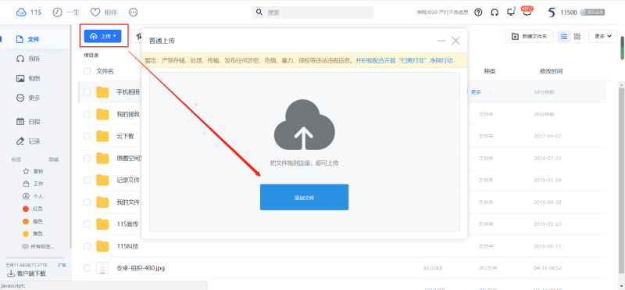
Task: Open the 手机相册 folder icon
Action: click(x=102, y=92)
